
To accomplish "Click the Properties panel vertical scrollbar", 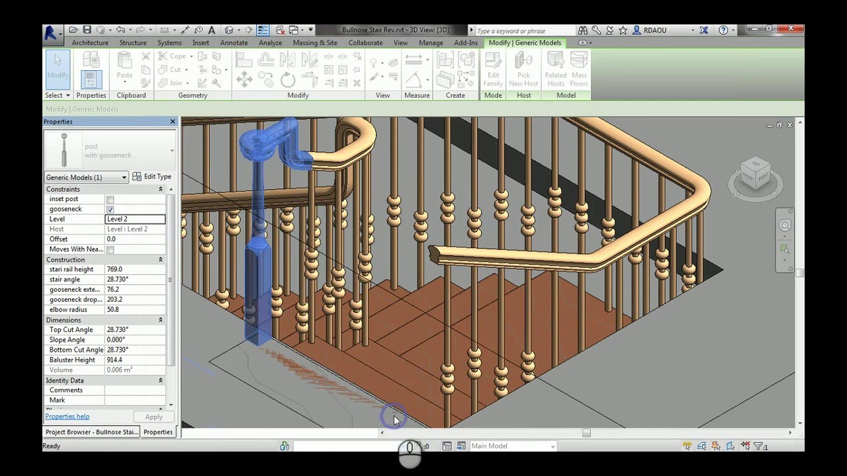I will point(171,279).
